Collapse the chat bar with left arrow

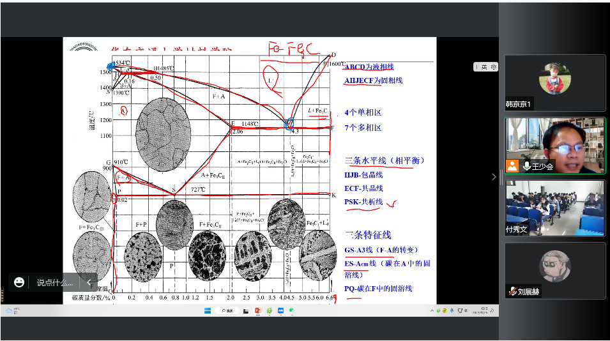(89, 282)
